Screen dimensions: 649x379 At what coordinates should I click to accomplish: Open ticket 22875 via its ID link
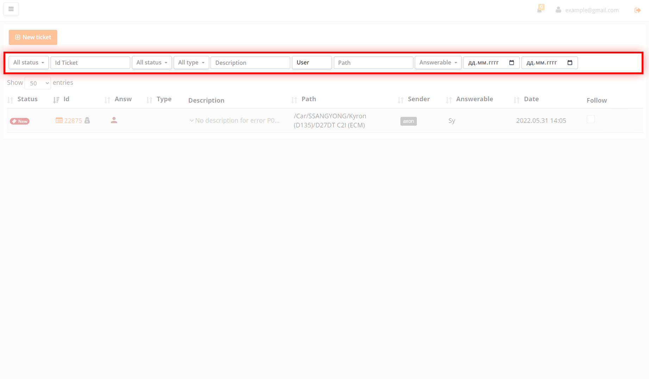click(x=73, y=120)
